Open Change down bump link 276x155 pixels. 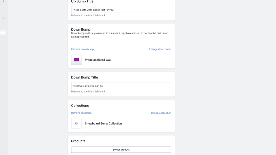(160, 49)
